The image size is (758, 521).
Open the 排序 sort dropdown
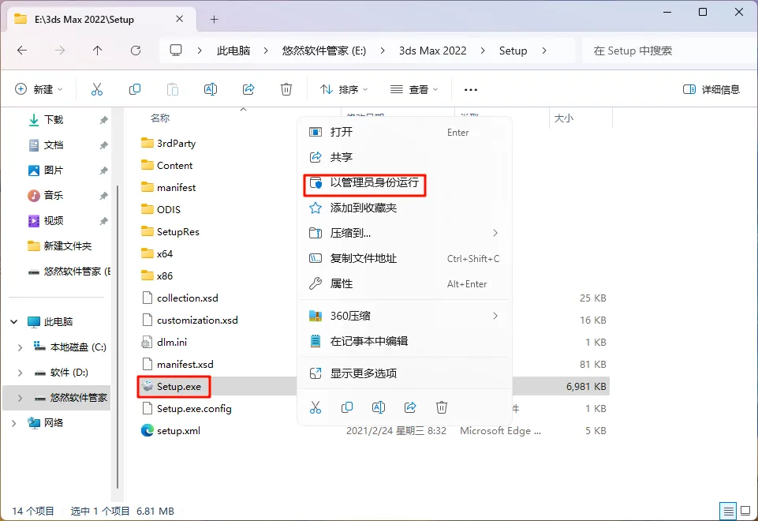[344, 89]
